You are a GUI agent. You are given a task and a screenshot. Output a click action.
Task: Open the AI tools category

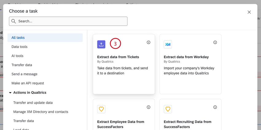click(18, 56)
